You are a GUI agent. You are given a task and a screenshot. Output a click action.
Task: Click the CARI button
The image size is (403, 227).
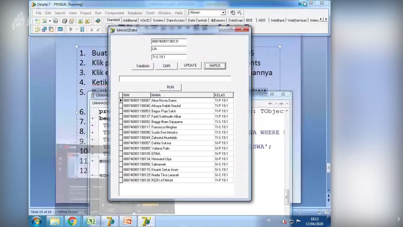167,66
